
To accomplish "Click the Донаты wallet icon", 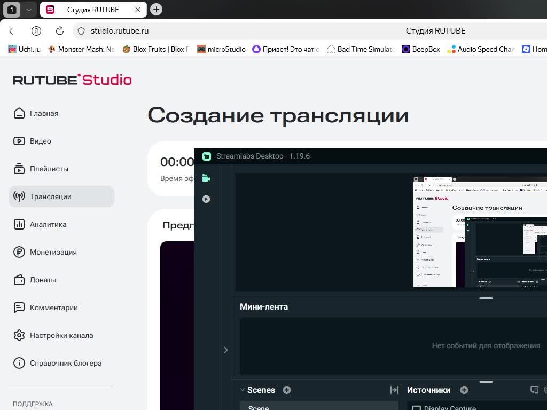I will 19,280.
